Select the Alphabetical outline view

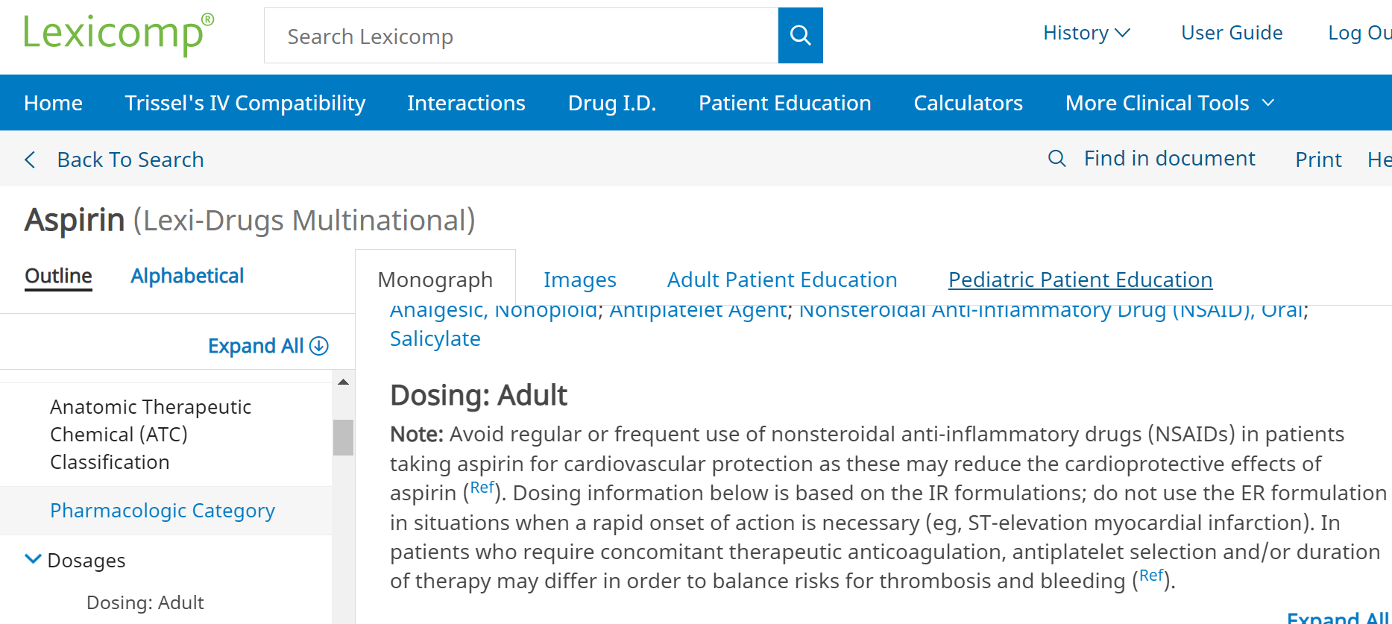pyautogui.click(x=187, y=276)
